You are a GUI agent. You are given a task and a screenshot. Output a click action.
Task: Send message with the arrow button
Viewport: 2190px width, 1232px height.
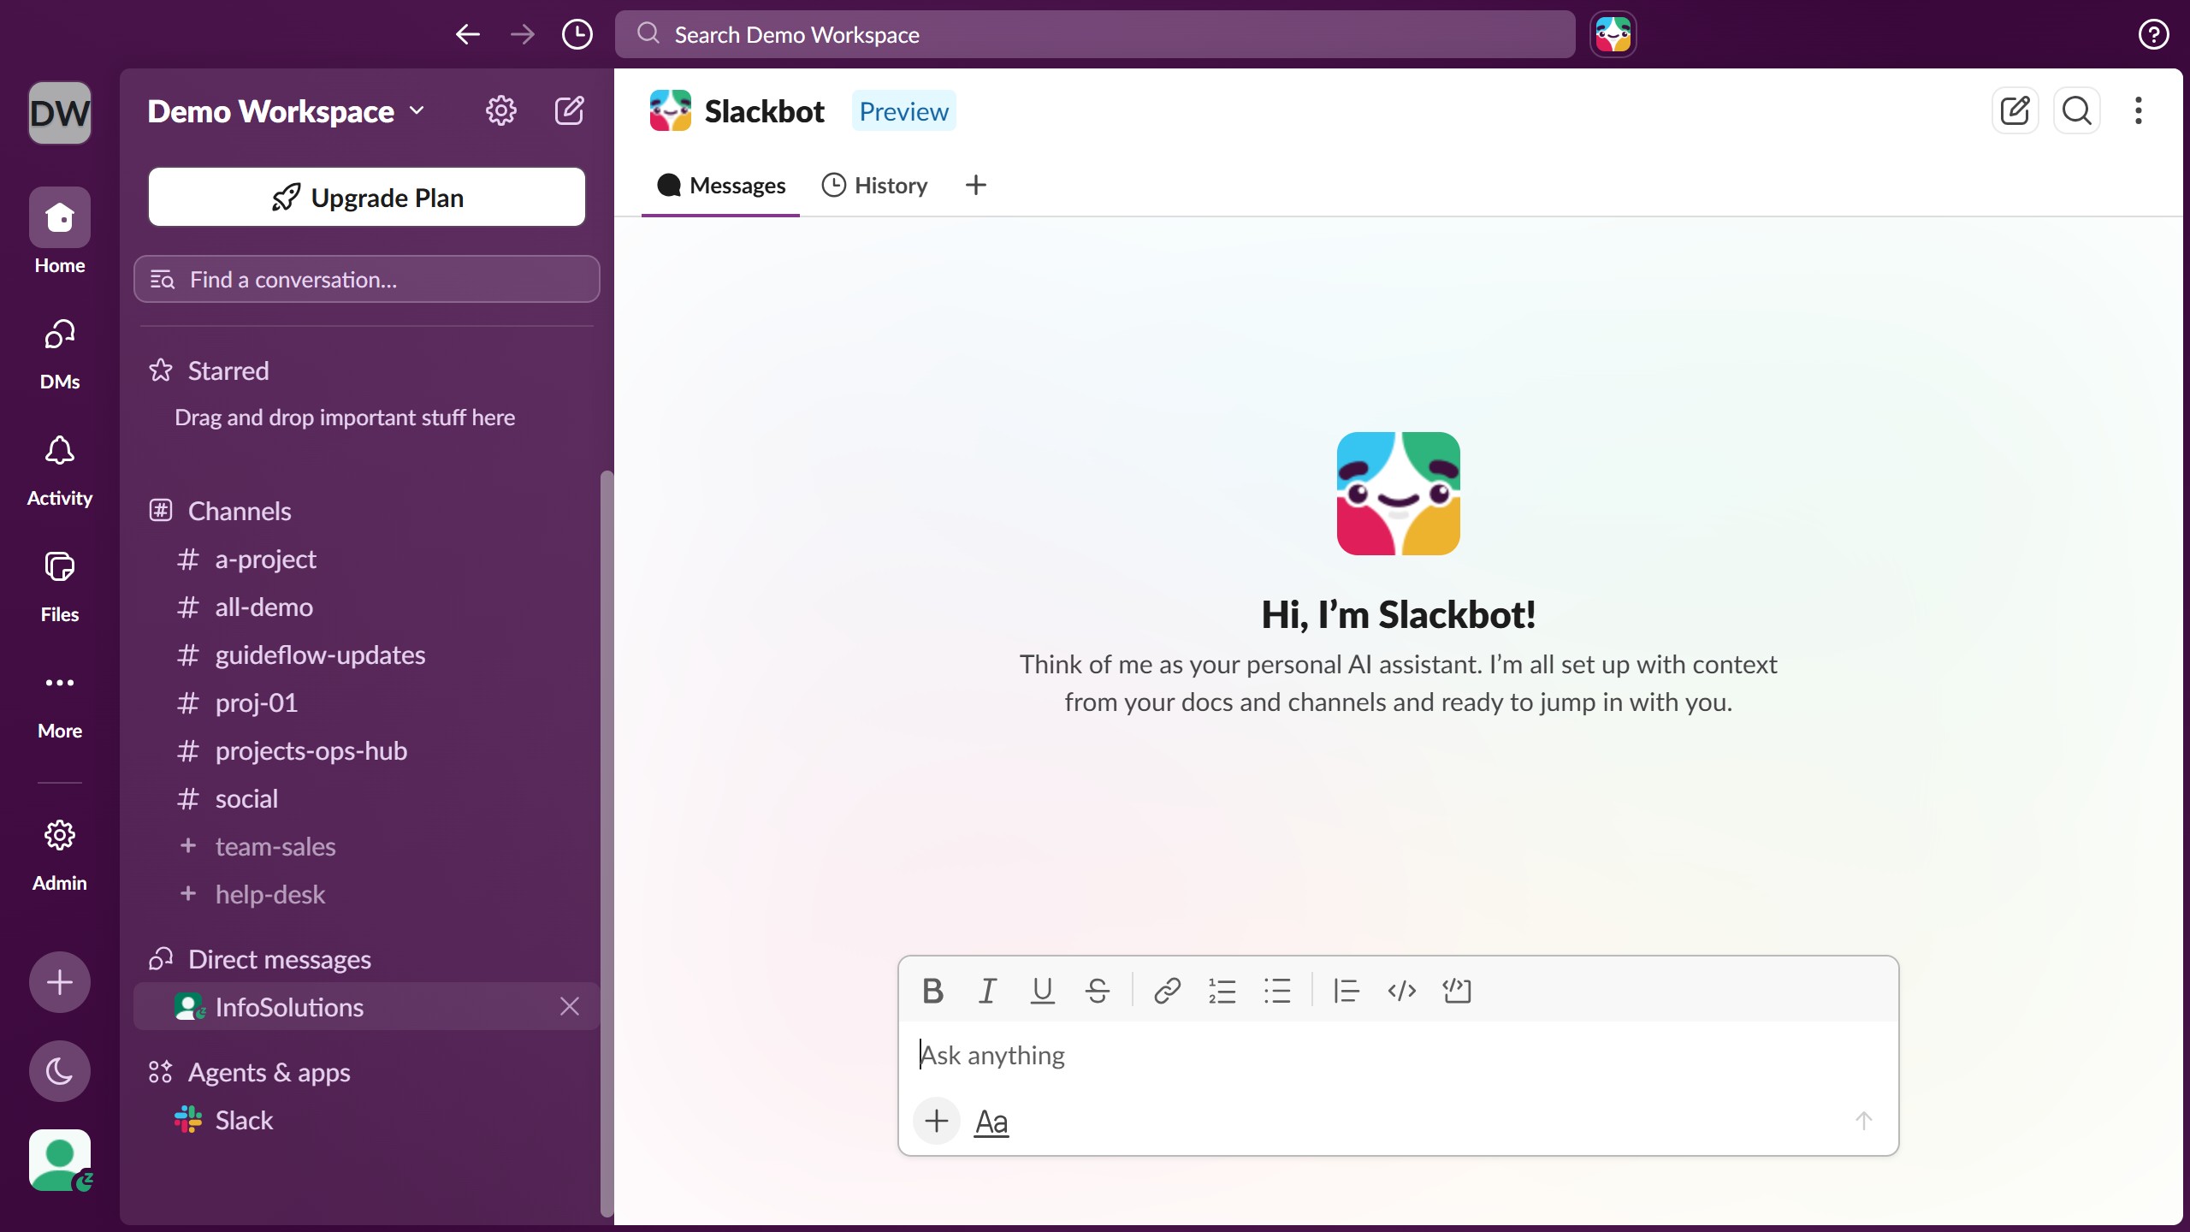pyautogui.click(x=1864, y=1121)
